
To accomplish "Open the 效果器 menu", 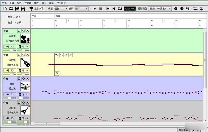I will (x=28, y=3).
